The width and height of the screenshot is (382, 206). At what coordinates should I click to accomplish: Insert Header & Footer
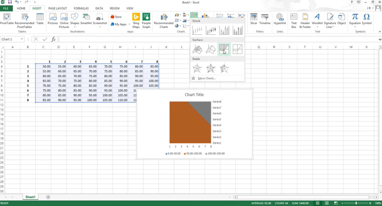(305, 21)
